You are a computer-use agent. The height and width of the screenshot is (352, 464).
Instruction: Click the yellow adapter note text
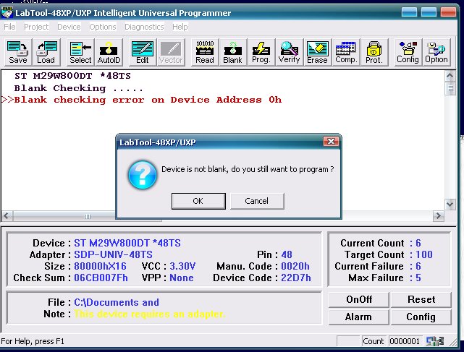coord(149,314)
